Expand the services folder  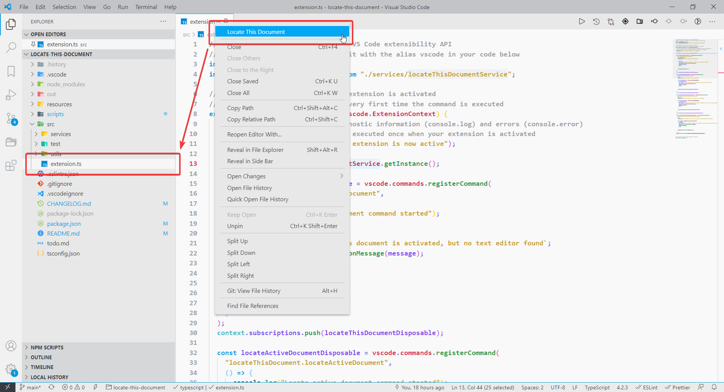99,134
